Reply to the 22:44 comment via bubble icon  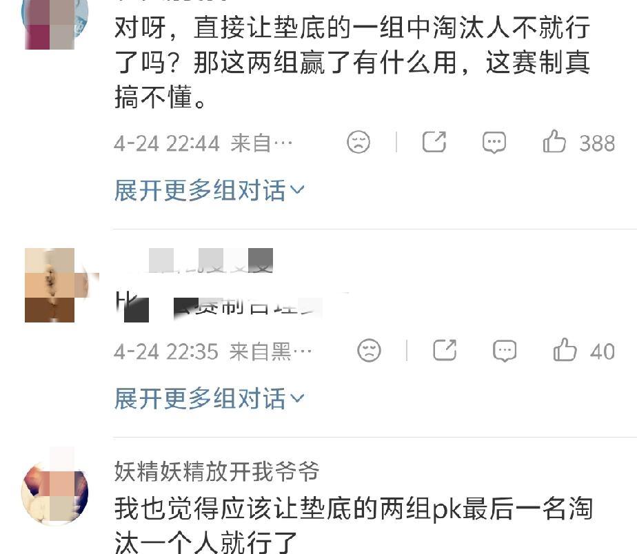click(494, 143)
